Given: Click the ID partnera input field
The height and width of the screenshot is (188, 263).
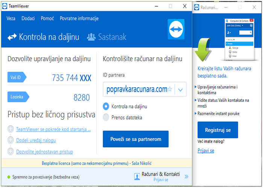Looking at the screenshot, I should (145, 89).
